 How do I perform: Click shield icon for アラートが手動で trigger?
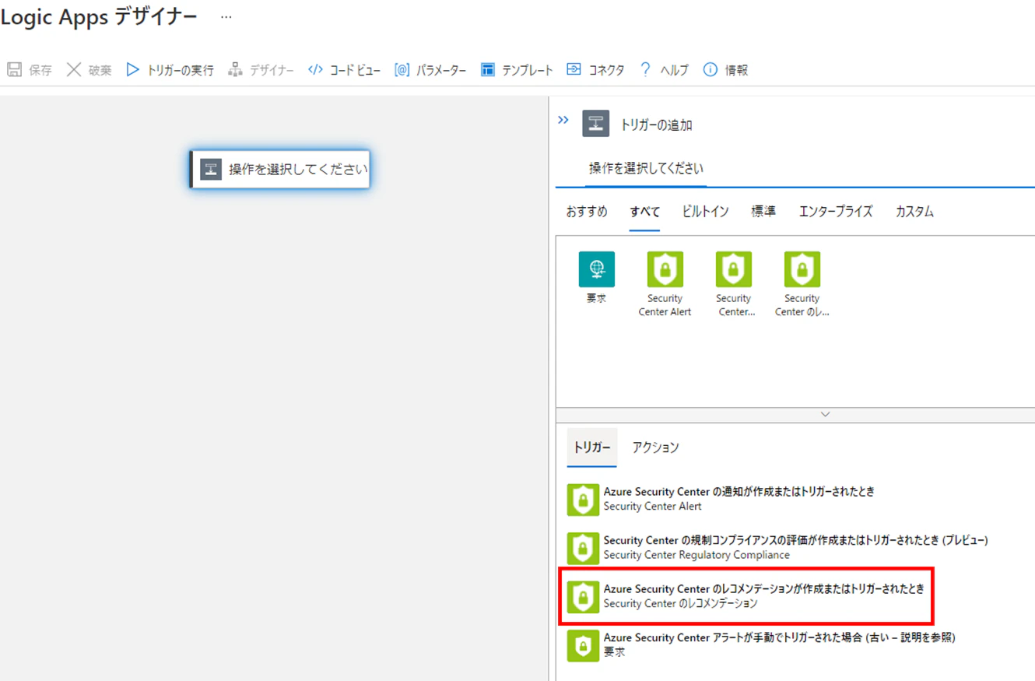583,645
